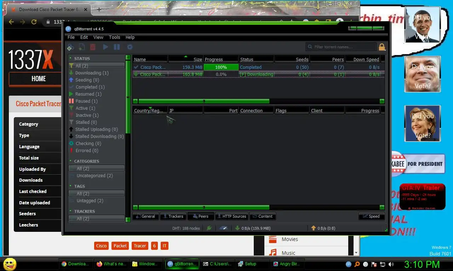Toggle alternative speed limits speedometer icon

(223, 228)
